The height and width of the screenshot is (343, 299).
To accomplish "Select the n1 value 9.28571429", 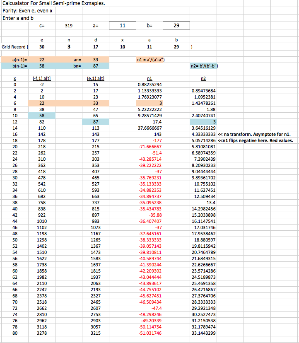I will (149, 116).
